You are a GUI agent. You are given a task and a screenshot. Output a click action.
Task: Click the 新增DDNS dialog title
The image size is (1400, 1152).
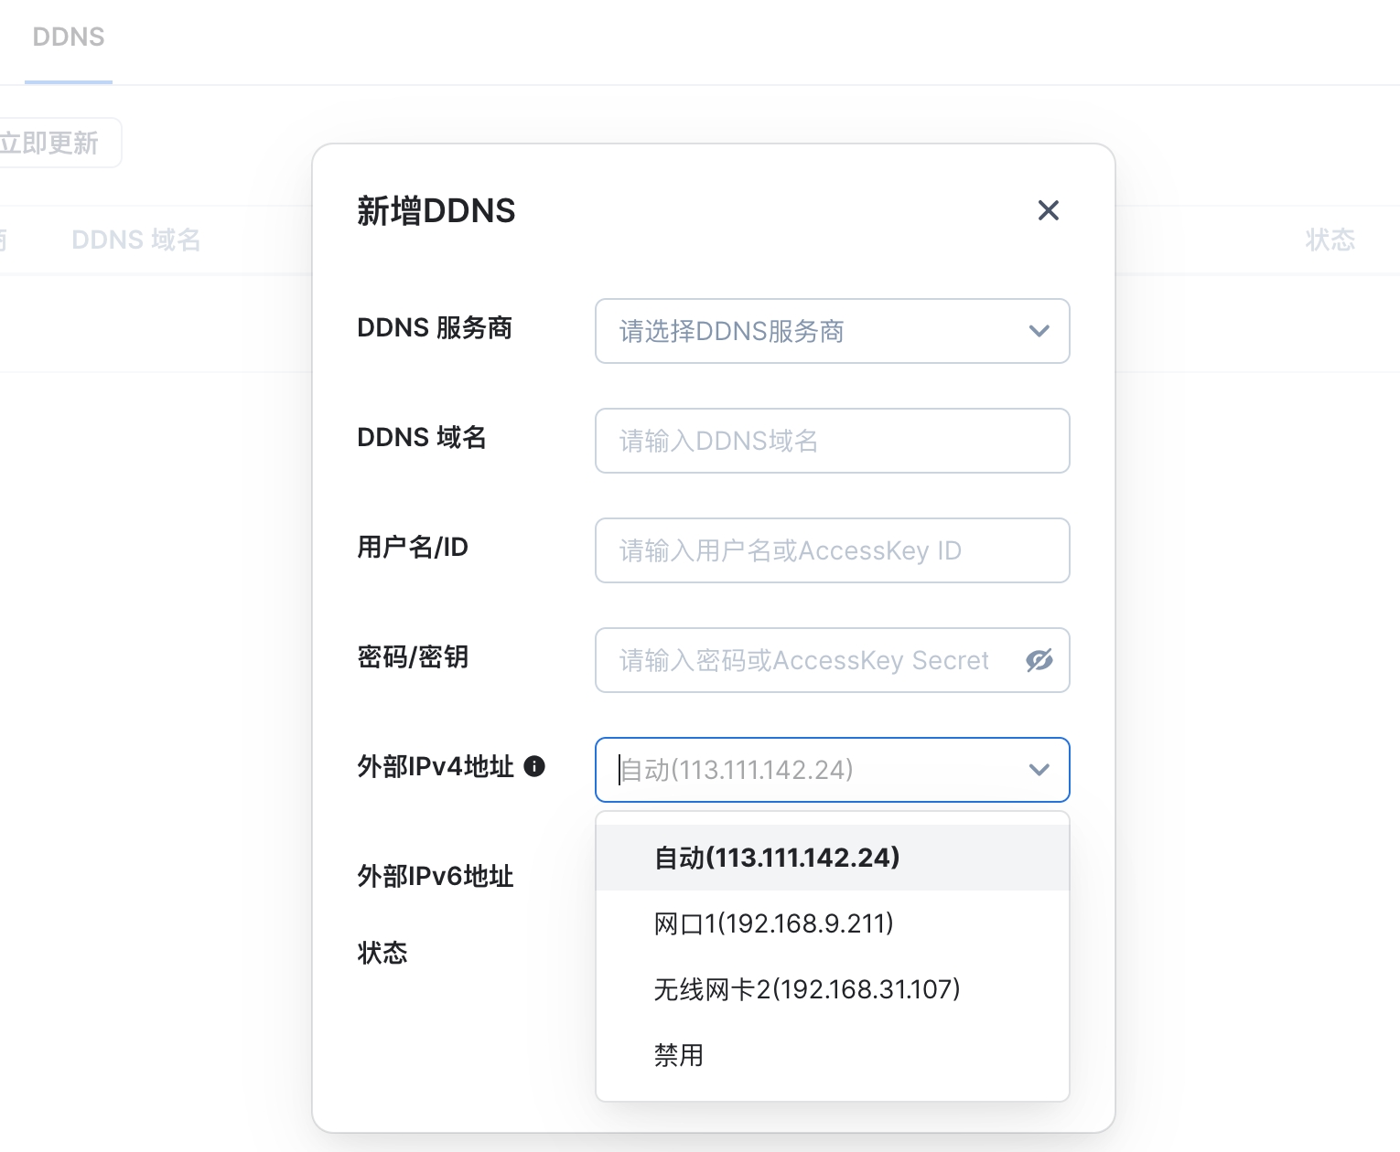pos(436,211)
